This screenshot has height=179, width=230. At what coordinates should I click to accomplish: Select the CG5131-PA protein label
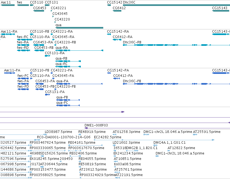click(55, 92)
